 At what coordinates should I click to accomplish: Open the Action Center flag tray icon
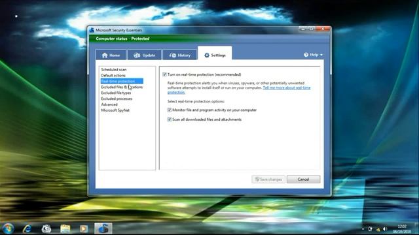click(x=371, y=229)
